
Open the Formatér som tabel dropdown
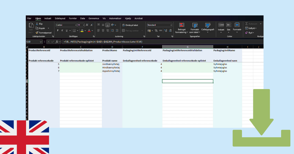[195, 28]
